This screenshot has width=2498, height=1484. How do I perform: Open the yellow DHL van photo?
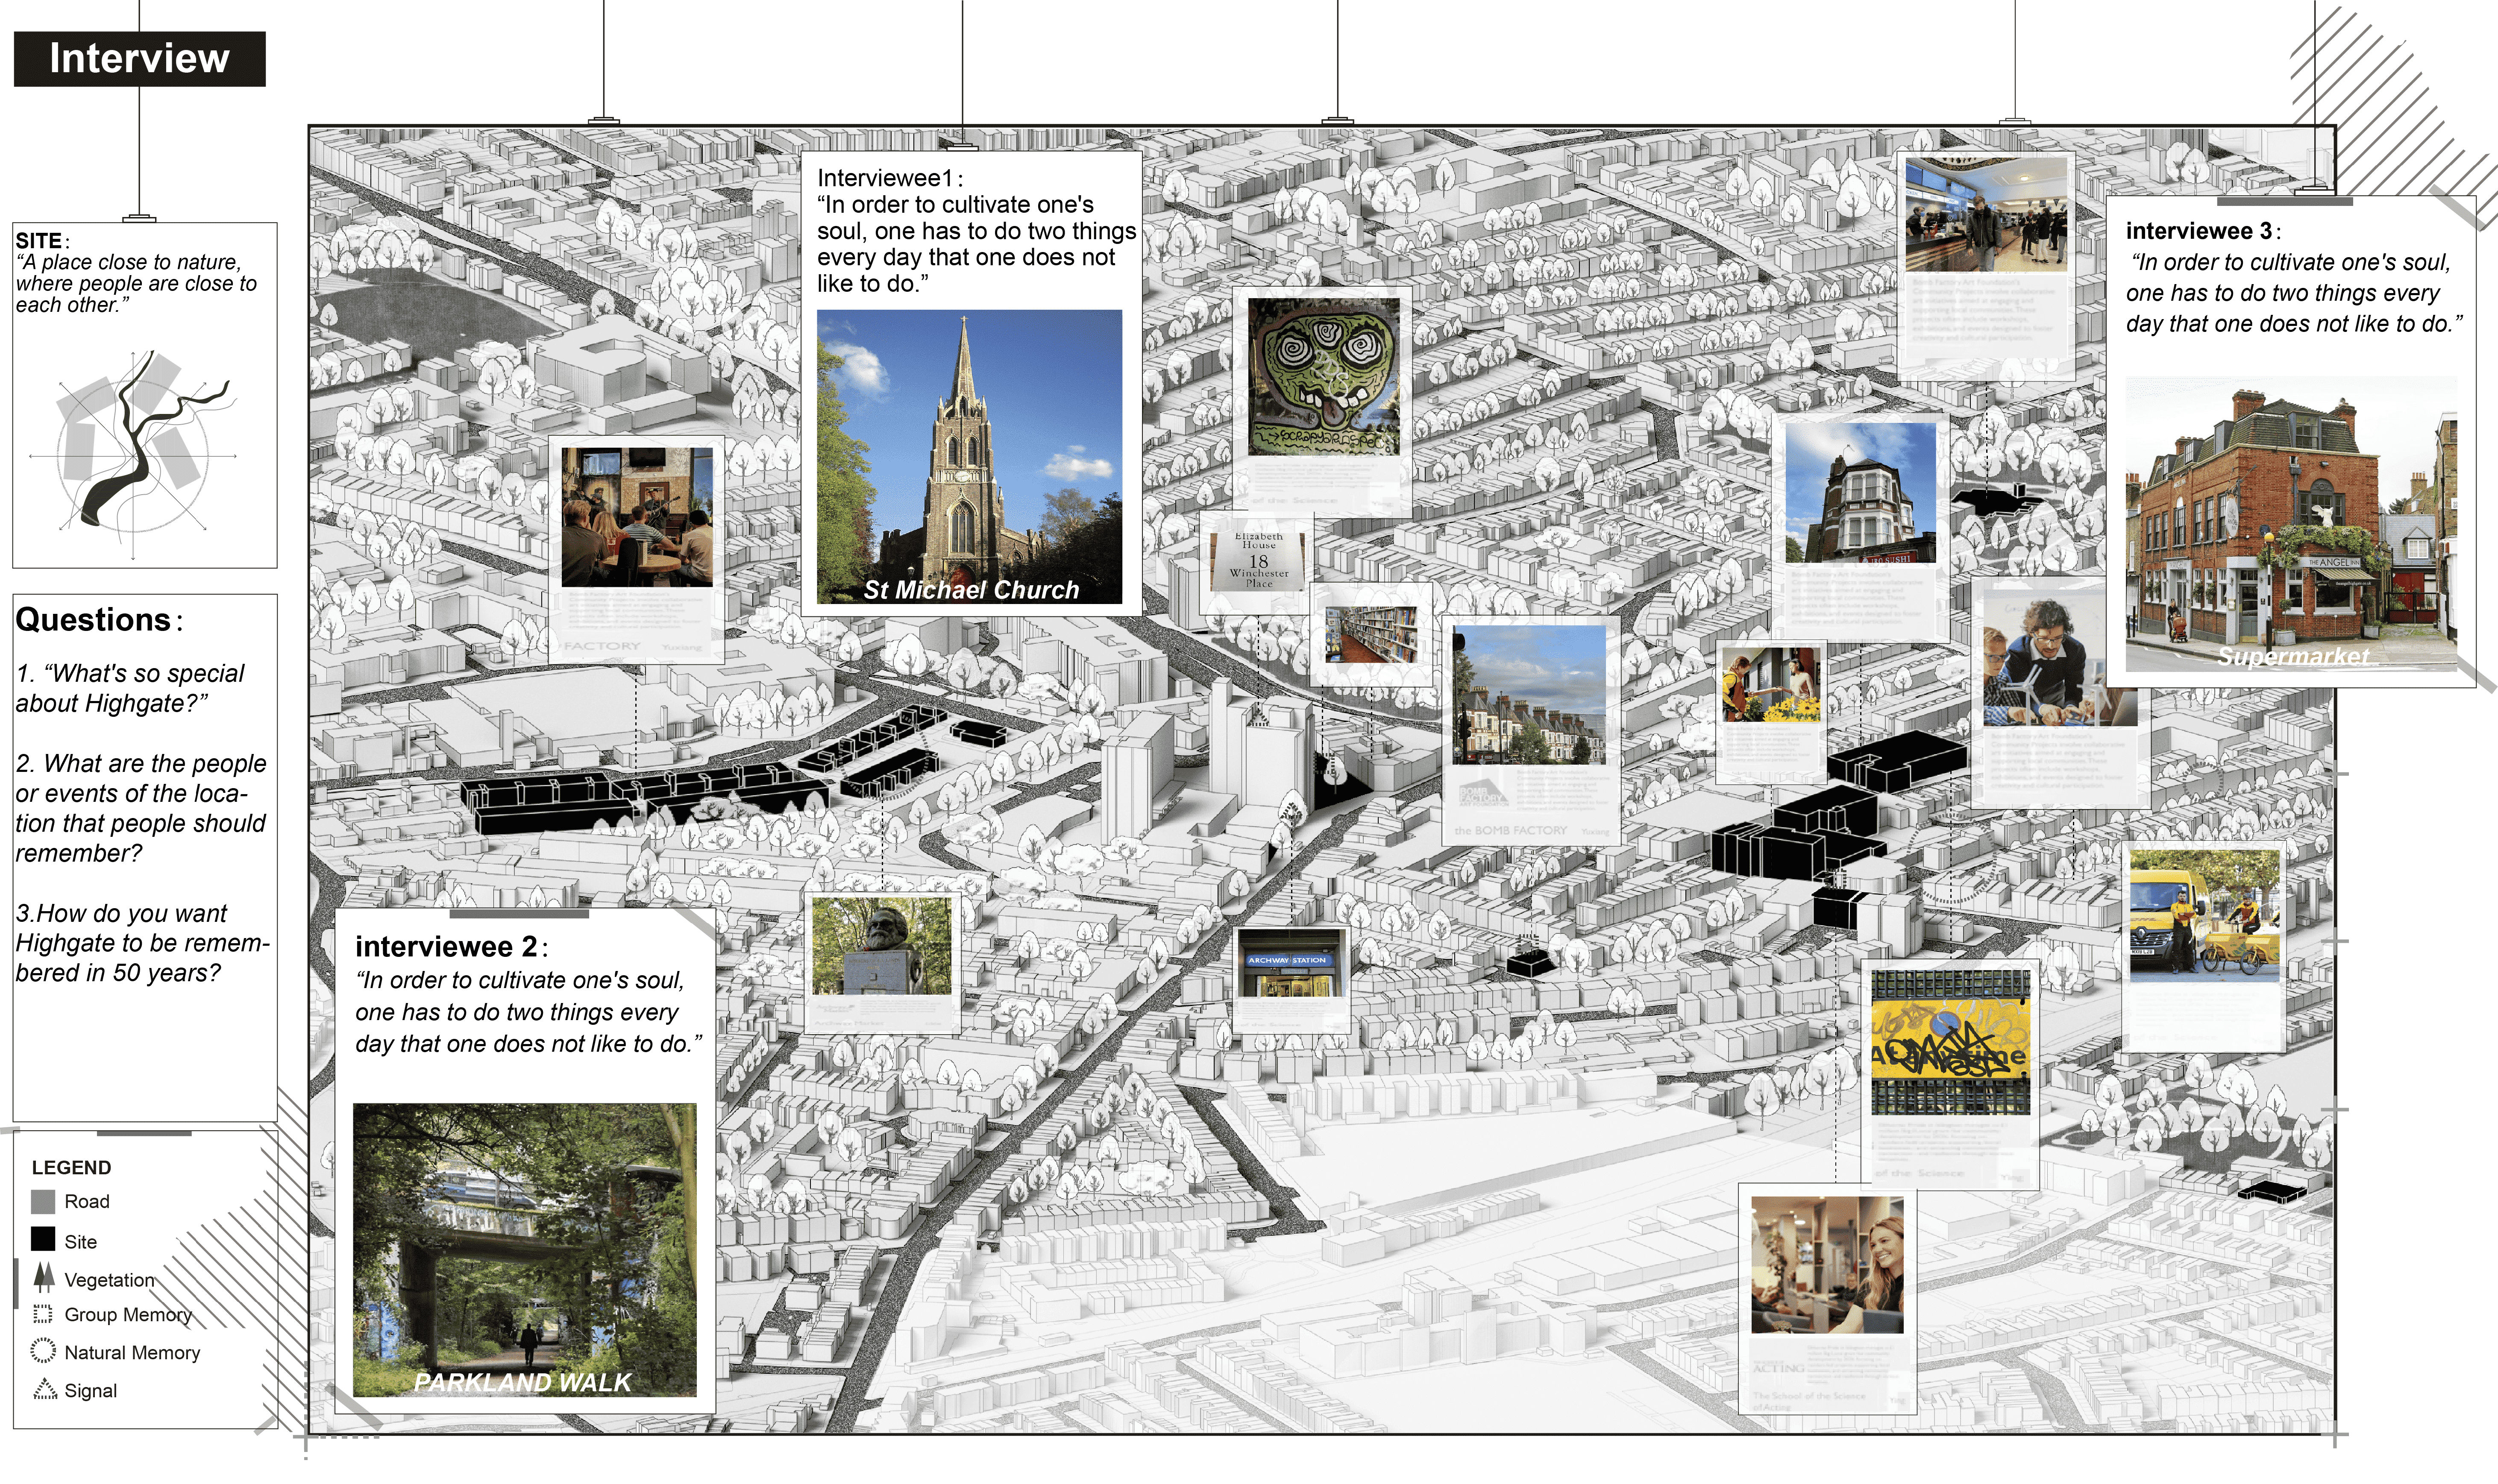[2204, 916]
